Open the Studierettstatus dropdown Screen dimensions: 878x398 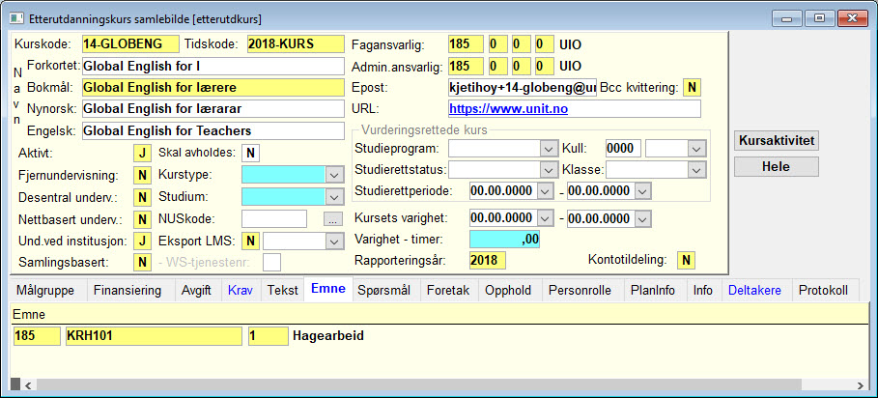coord(547,170)
